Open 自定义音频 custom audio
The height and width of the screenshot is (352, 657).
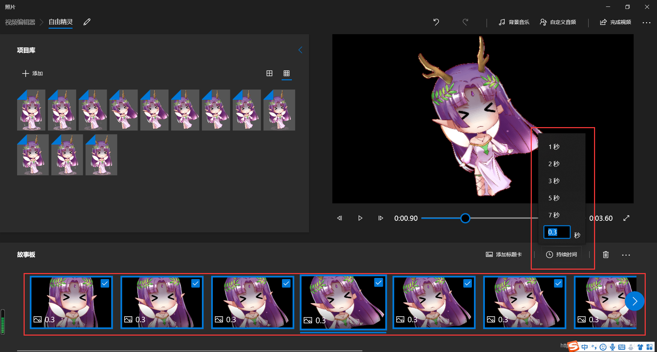click(558, 22)
